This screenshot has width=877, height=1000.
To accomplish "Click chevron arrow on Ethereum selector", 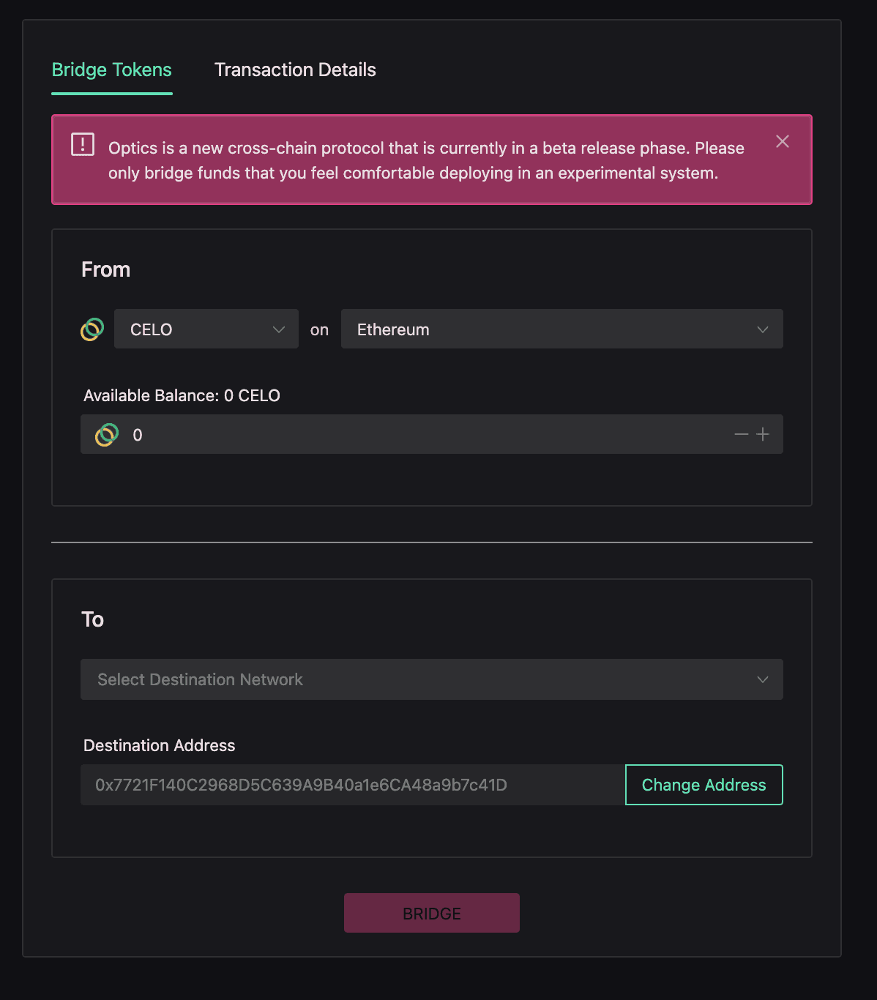I will click(x=763, y=329).
